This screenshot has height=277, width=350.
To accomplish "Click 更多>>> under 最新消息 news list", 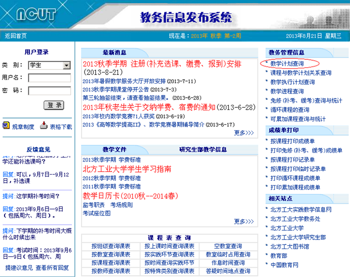I will click(x=244, y=133).
